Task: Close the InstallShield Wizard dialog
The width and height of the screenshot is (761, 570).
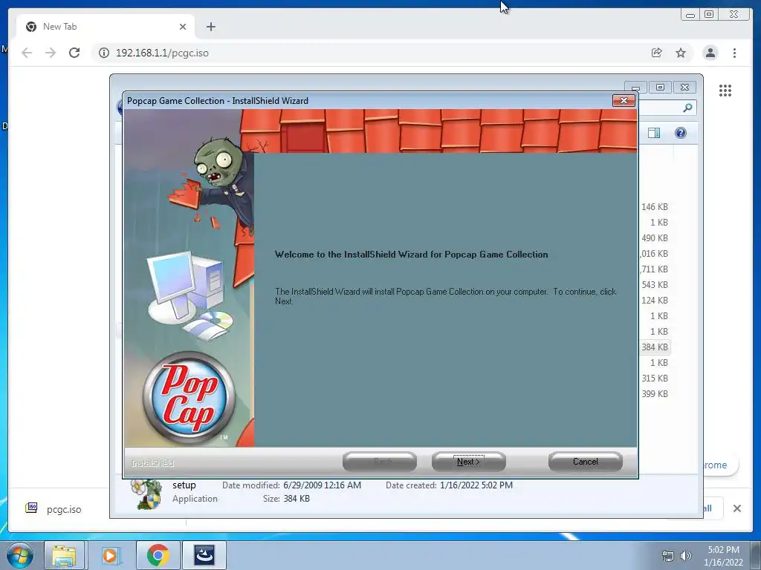Action: pos(624,100)
